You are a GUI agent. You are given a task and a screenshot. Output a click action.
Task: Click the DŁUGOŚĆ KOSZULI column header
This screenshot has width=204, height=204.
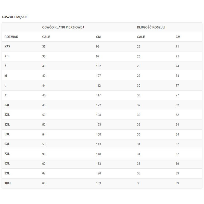coord(151,27)
